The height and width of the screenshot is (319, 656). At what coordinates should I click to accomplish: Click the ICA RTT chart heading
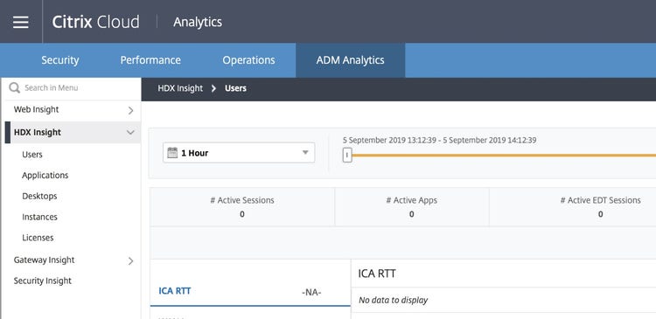377,274
